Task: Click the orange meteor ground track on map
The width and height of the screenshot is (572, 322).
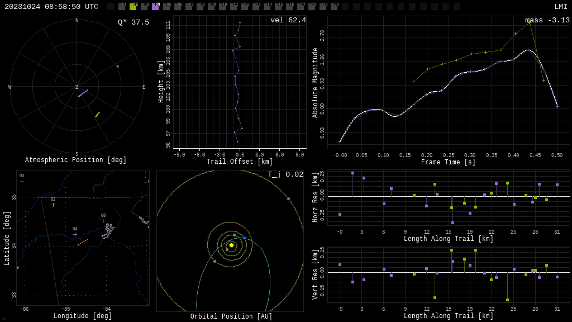Action: tap(83, 243)
